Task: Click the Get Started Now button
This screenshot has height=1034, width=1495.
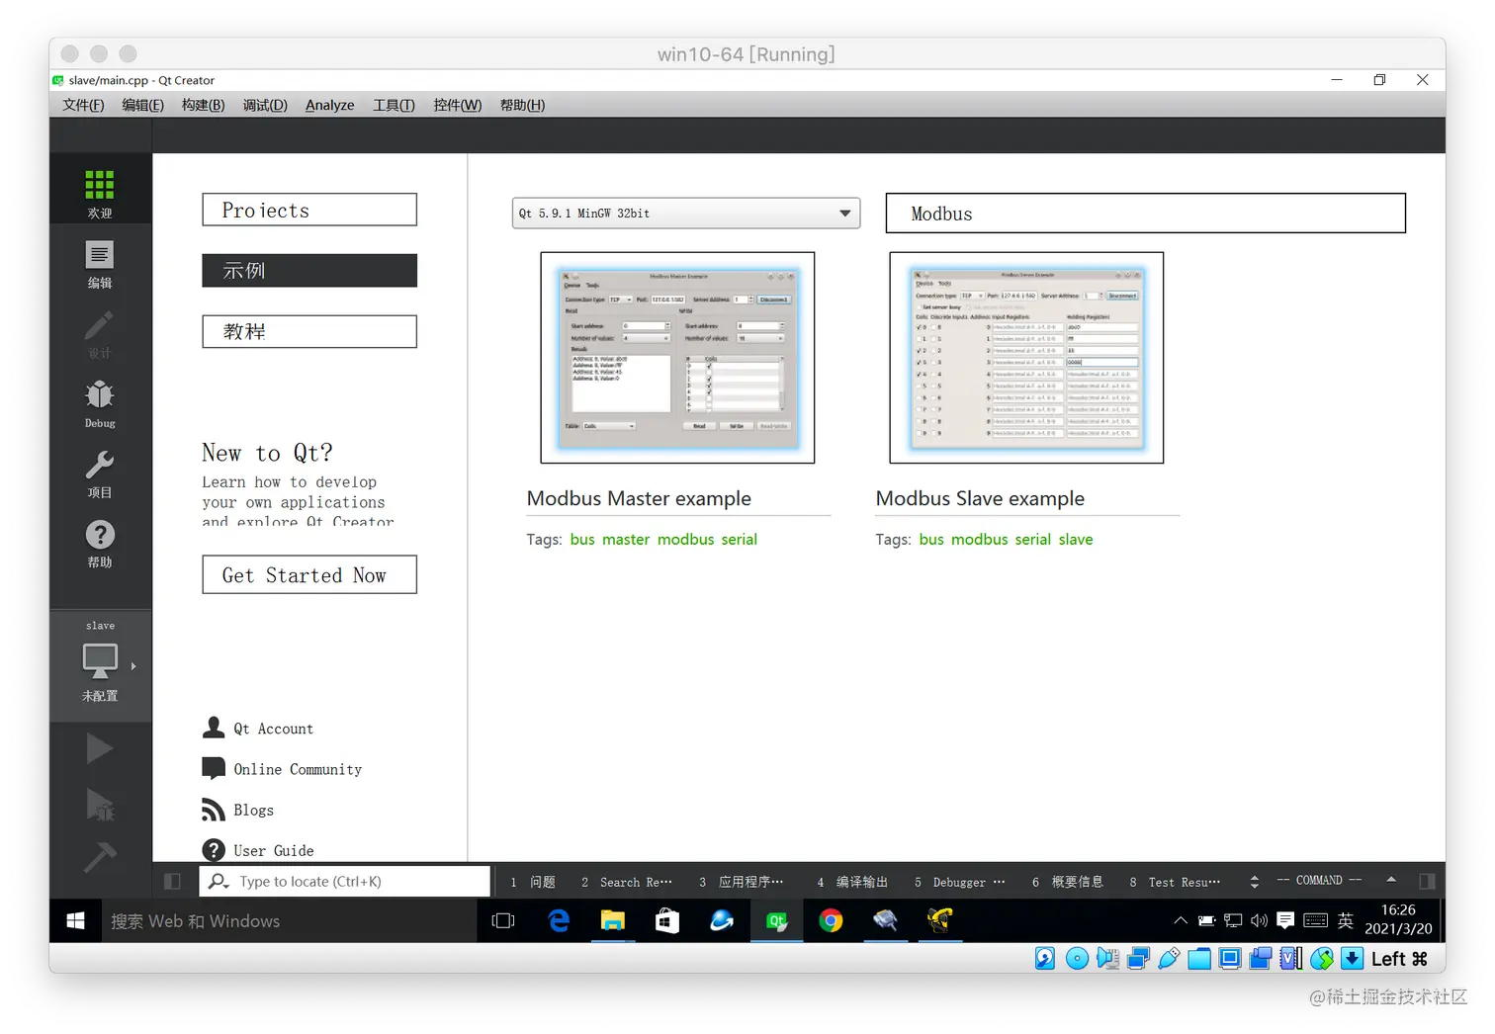Action: click(x=309, y=574)
